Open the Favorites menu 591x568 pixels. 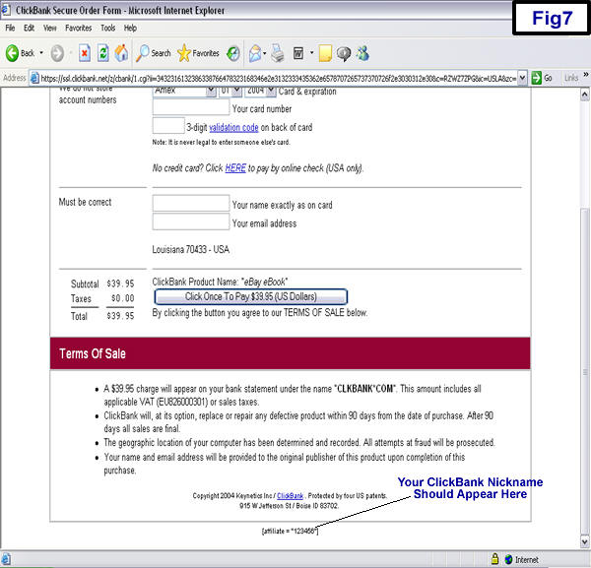tap(79, 28)
